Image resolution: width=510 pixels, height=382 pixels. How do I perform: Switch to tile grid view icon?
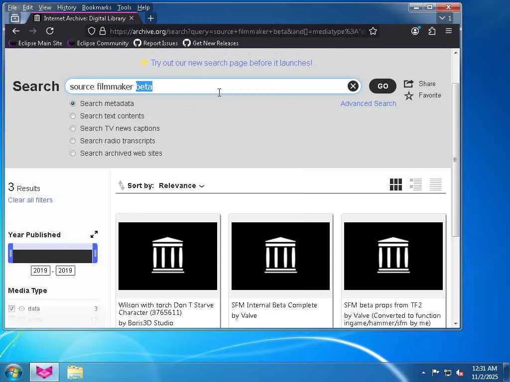[395, 185]
